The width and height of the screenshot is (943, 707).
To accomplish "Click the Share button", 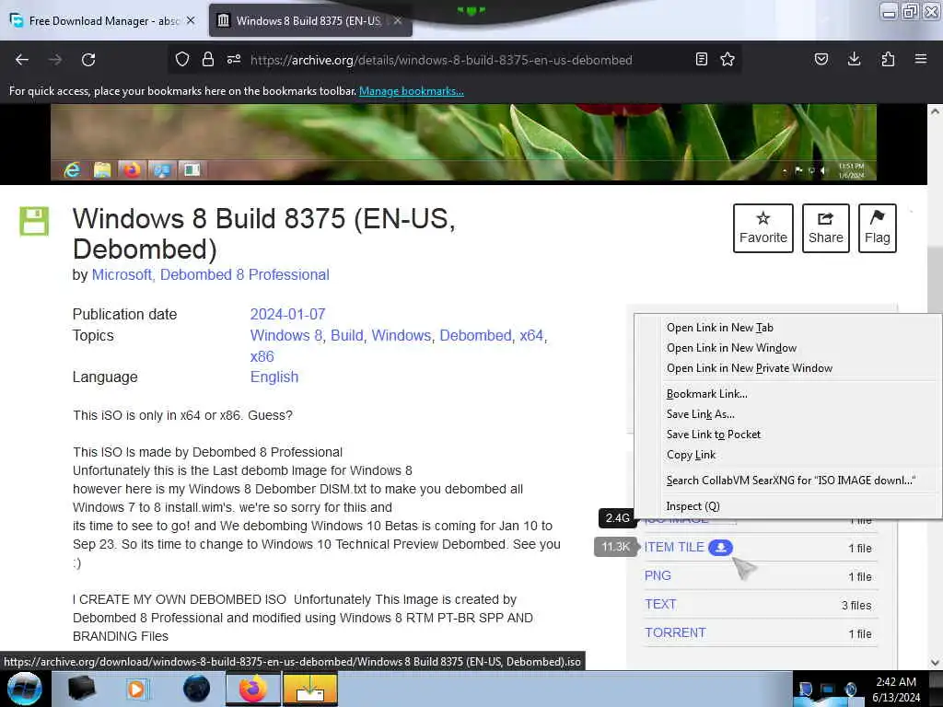I will tap(826, 228).
